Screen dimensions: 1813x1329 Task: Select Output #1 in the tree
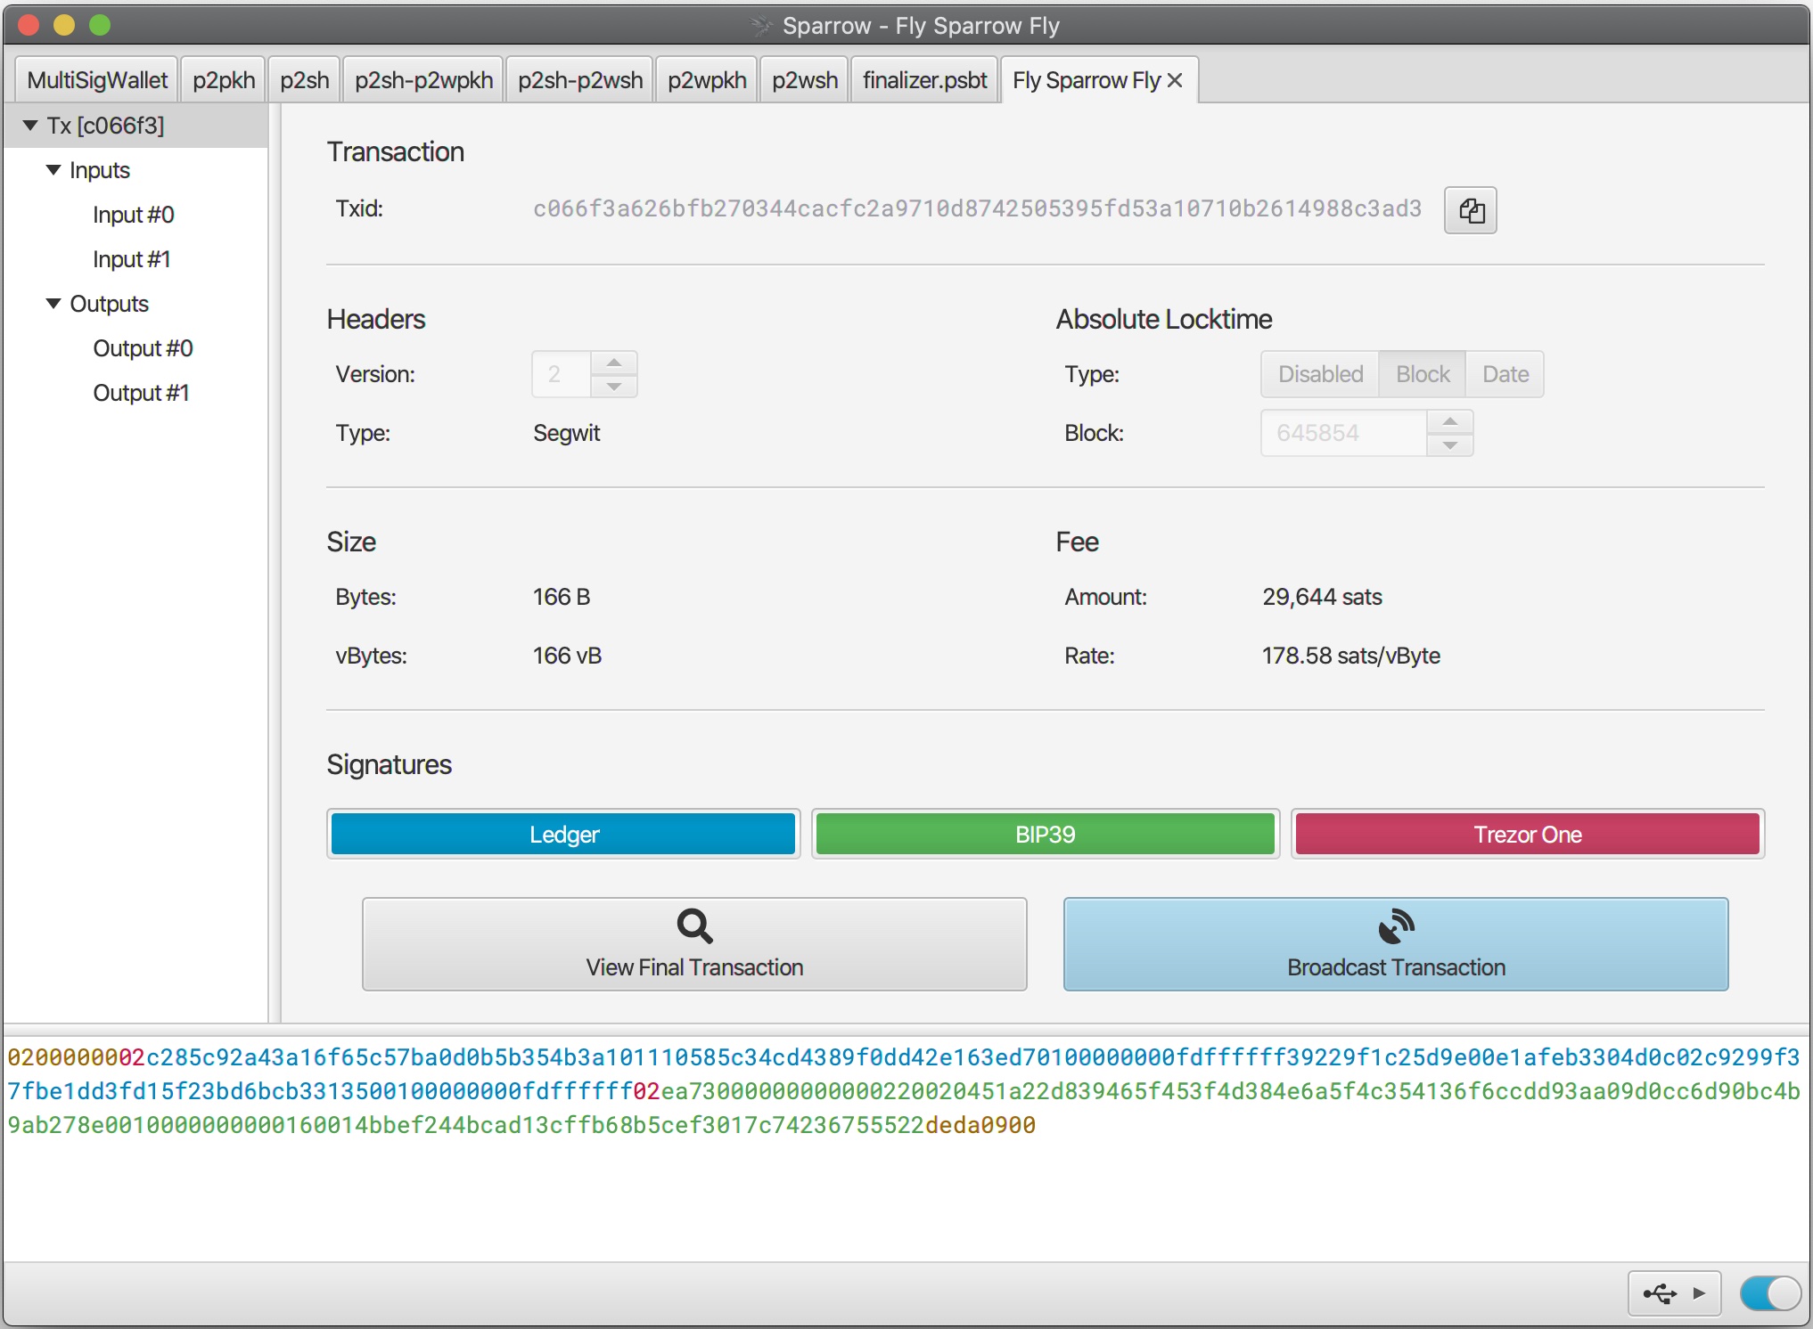[x=141, y=393]
